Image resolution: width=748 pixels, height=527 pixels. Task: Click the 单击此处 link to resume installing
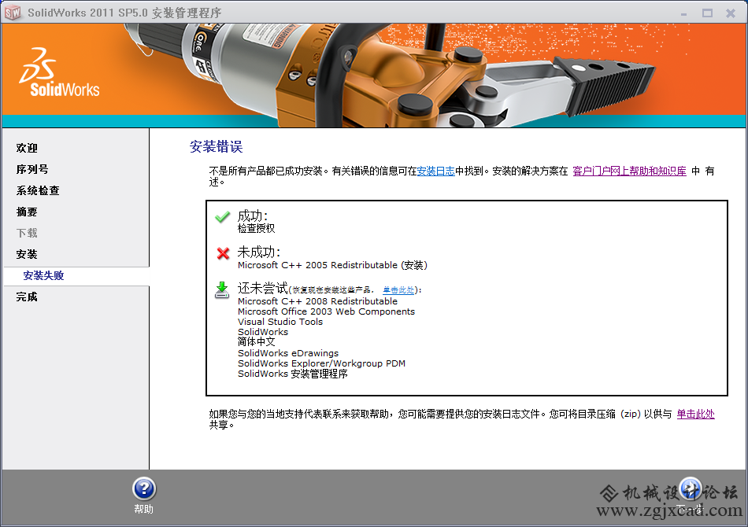pos(398,289)
